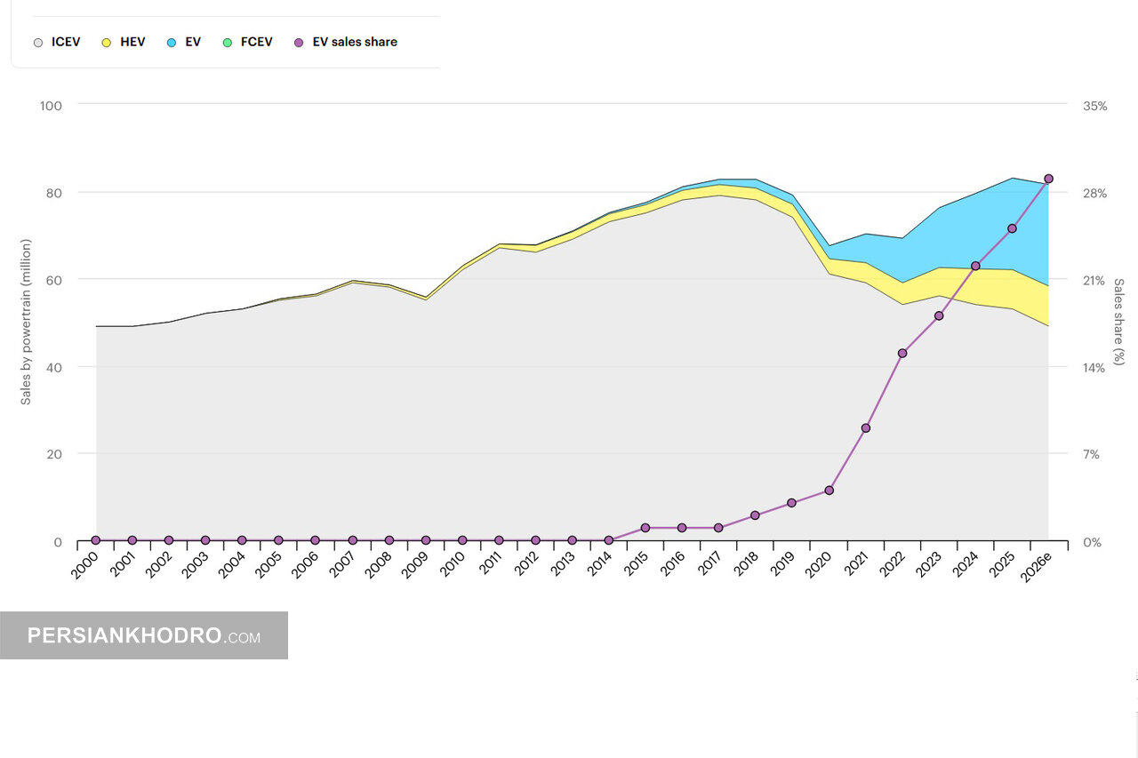This screenshot has width=1138, height=758.
Task: Click the 21% right axis label
Action: [x=1094, y=280]
